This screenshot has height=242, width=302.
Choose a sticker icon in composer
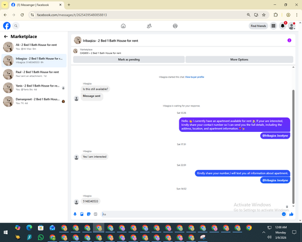[x=89, y=214]
